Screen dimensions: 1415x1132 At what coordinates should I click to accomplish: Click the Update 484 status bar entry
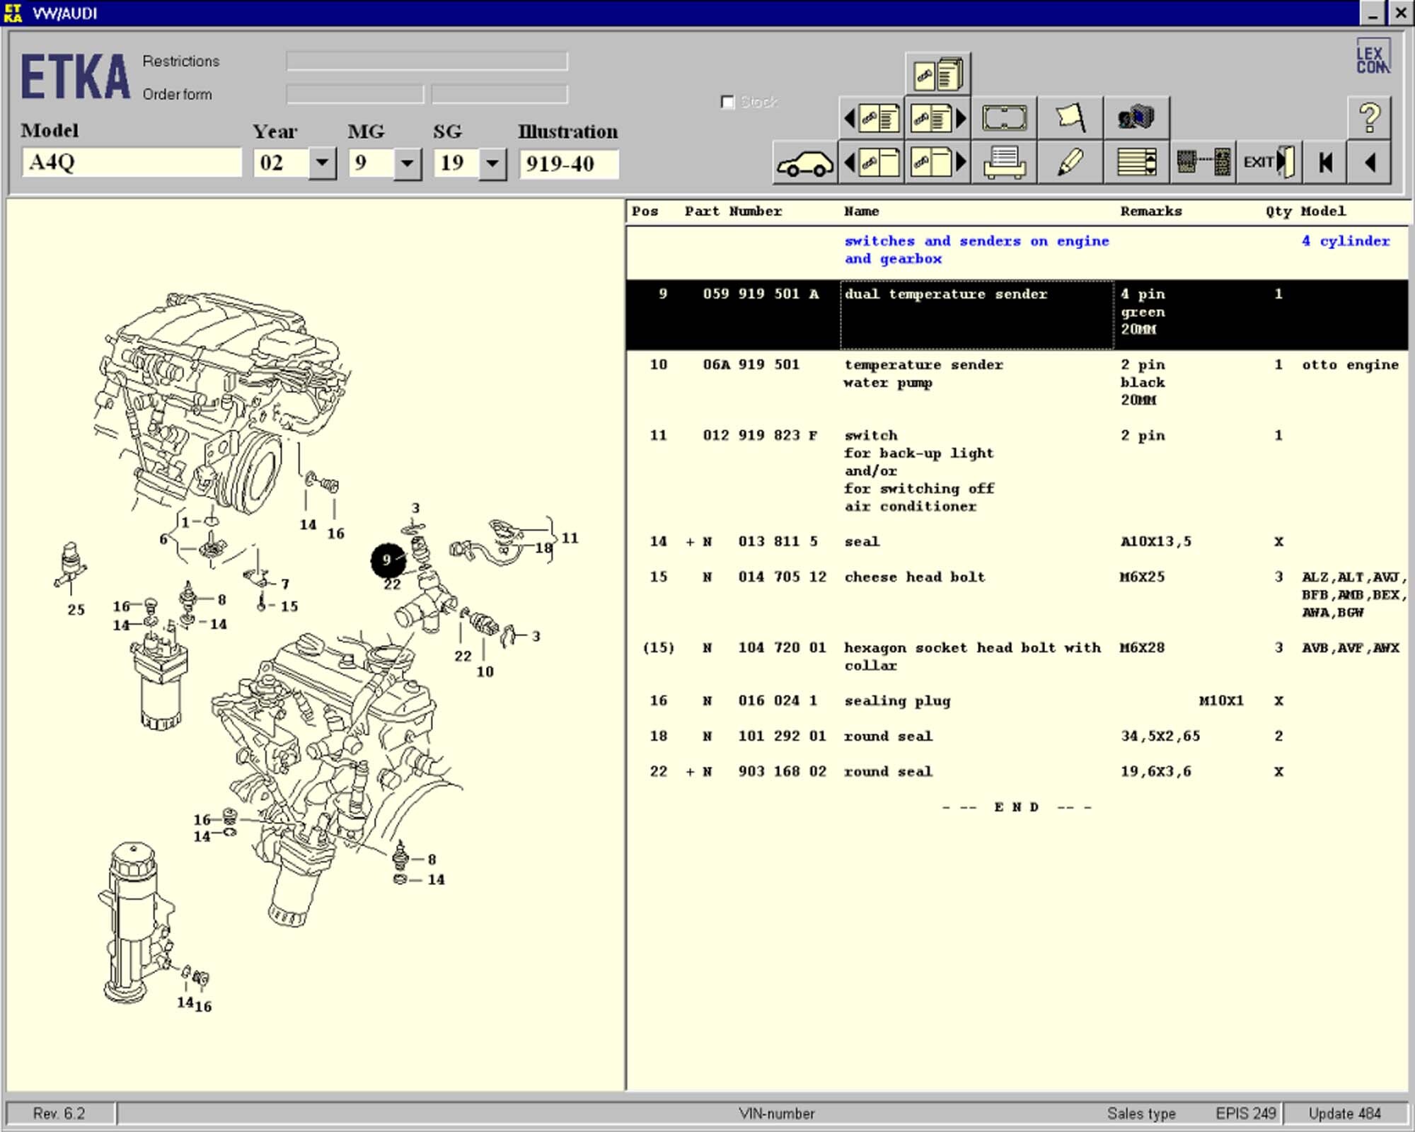pyautogui.click(x=1344, y=1114)
